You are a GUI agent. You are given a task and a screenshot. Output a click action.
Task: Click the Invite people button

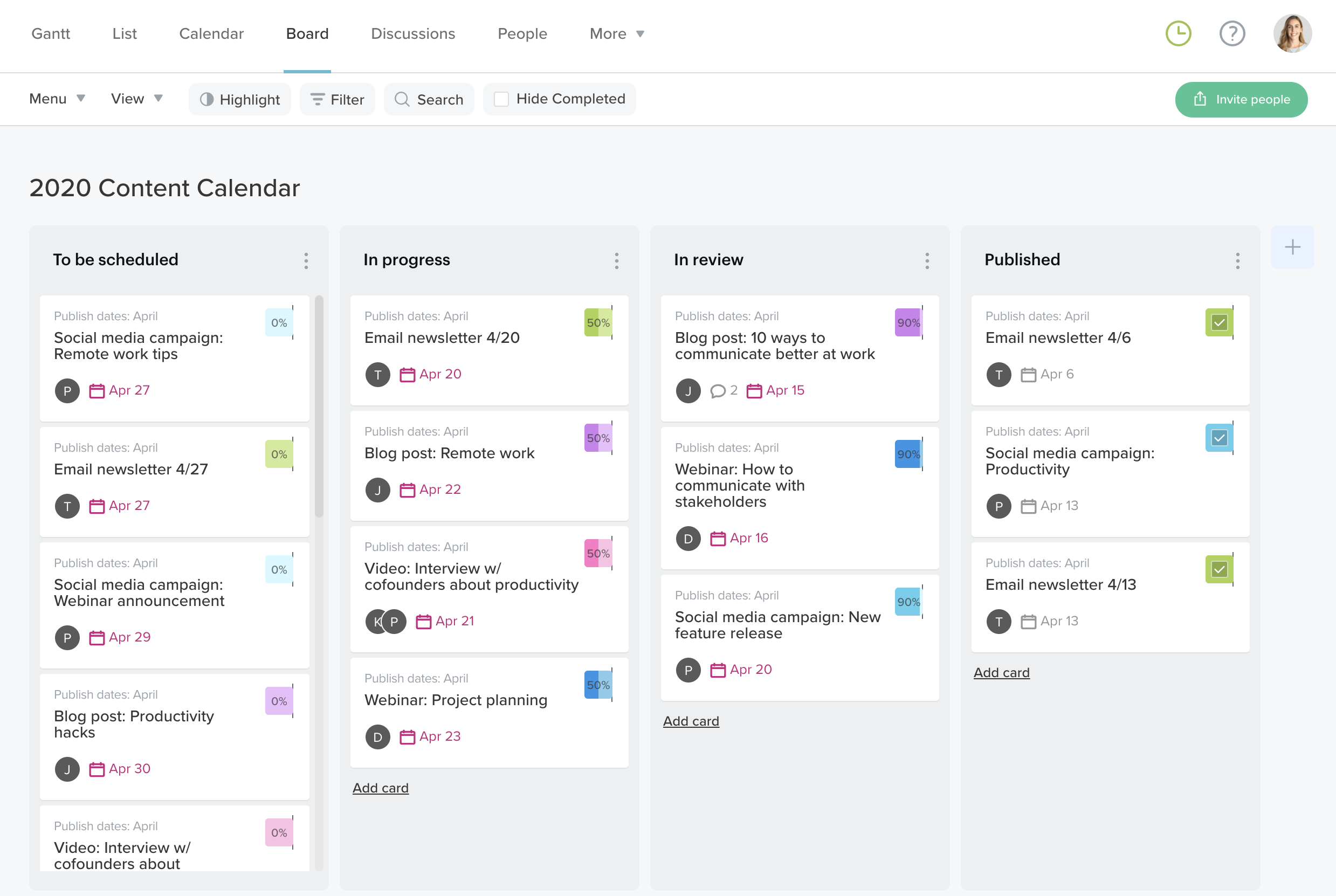click(x=1241, y=99)
